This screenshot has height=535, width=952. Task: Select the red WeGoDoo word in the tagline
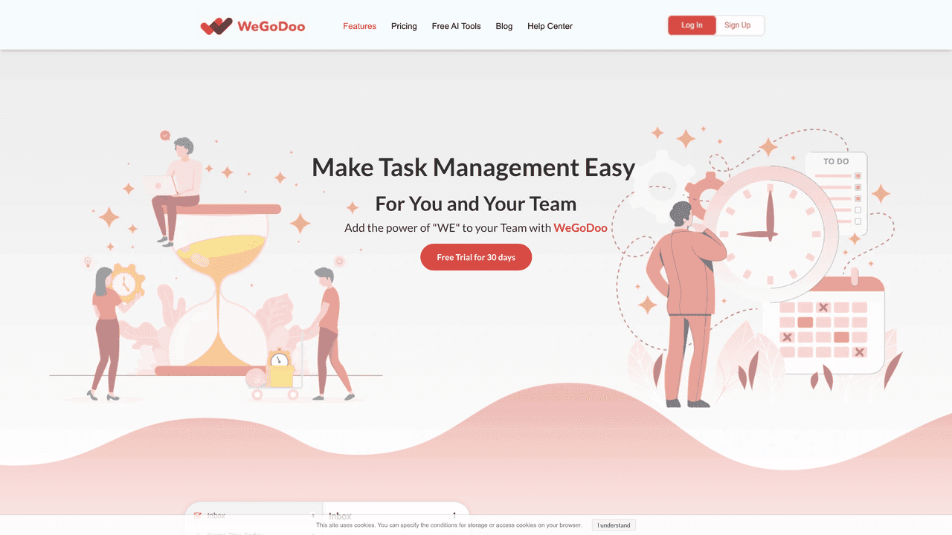point(581,228)
